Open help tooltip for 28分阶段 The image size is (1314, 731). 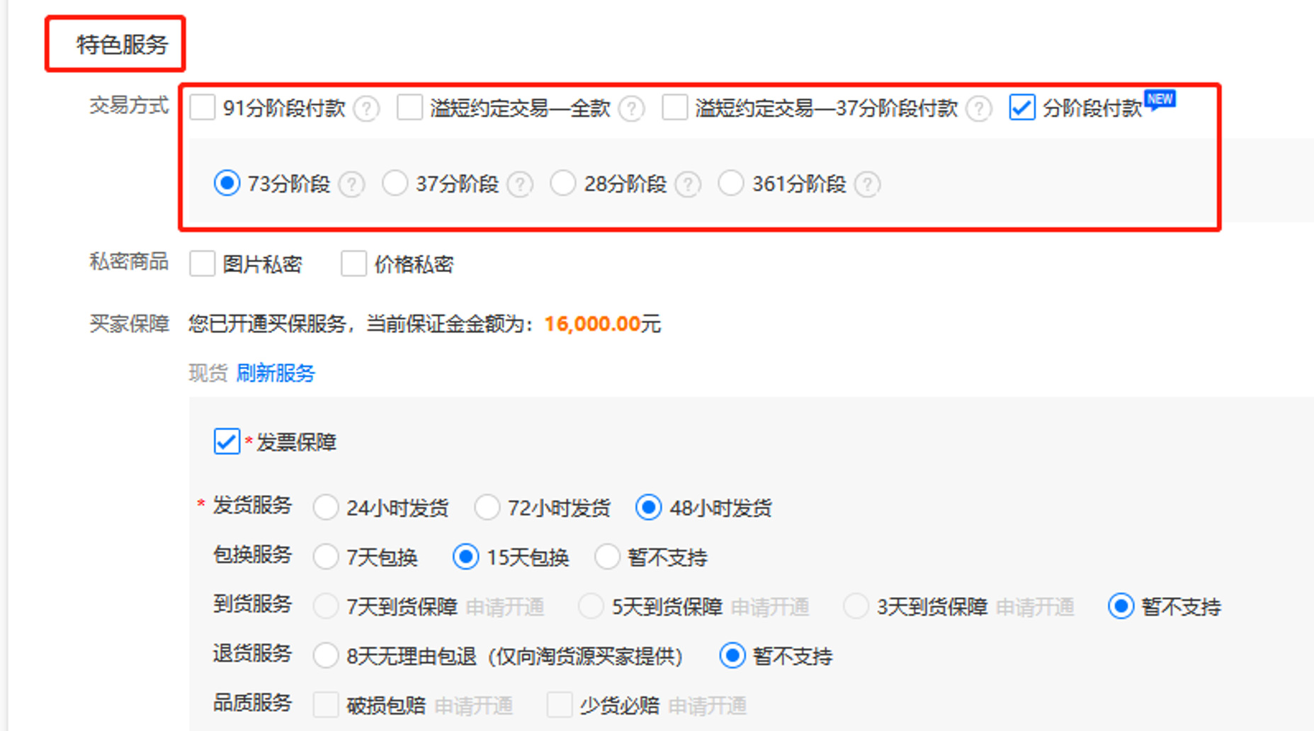tap(689, 184)
